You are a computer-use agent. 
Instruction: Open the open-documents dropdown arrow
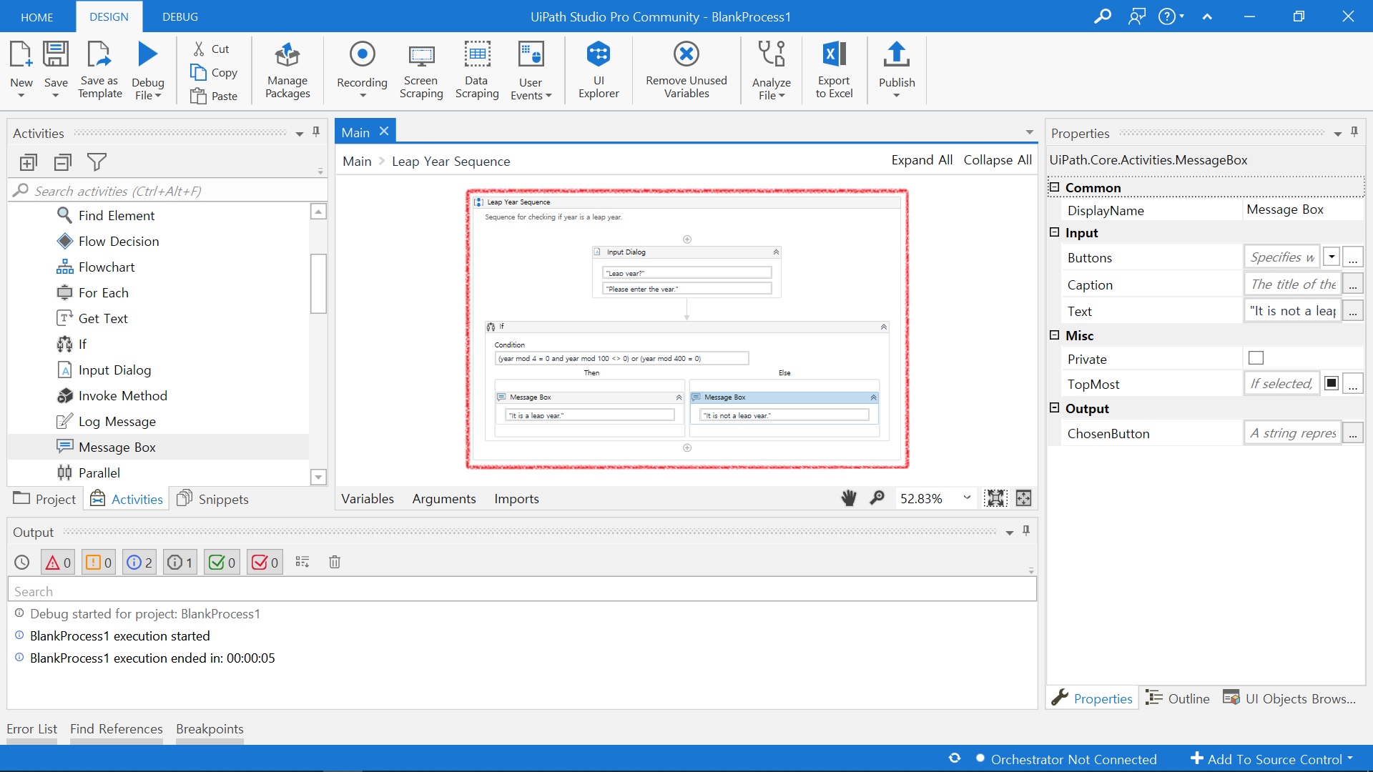tap(1030, 132)
